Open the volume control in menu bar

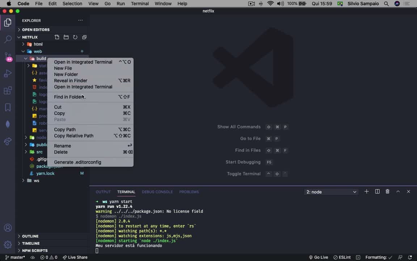coord(280,4)
